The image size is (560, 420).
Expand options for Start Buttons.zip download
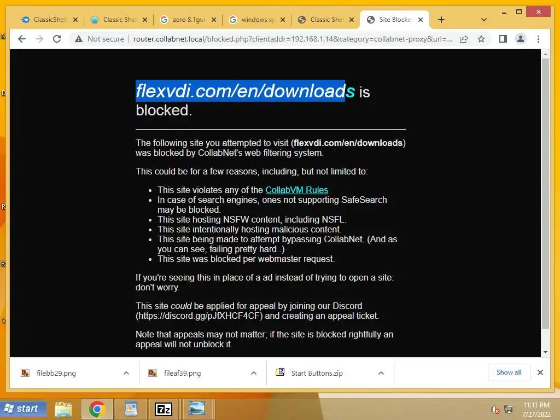click(x=381, y=373)
